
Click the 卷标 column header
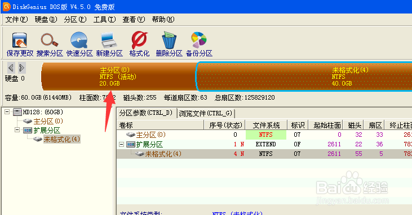(160, 125)
